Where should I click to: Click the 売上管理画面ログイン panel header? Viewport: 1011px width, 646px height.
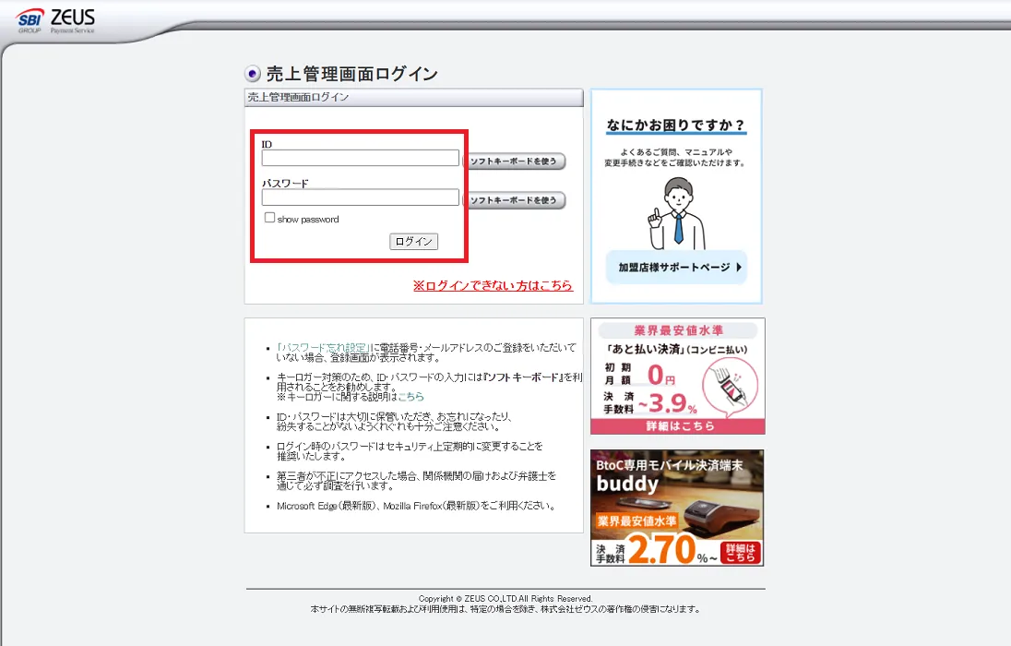[414, 98]
